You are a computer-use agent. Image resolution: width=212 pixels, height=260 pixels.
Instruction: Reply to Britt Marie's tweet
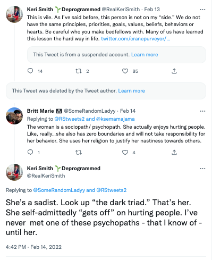pos(30,152)
